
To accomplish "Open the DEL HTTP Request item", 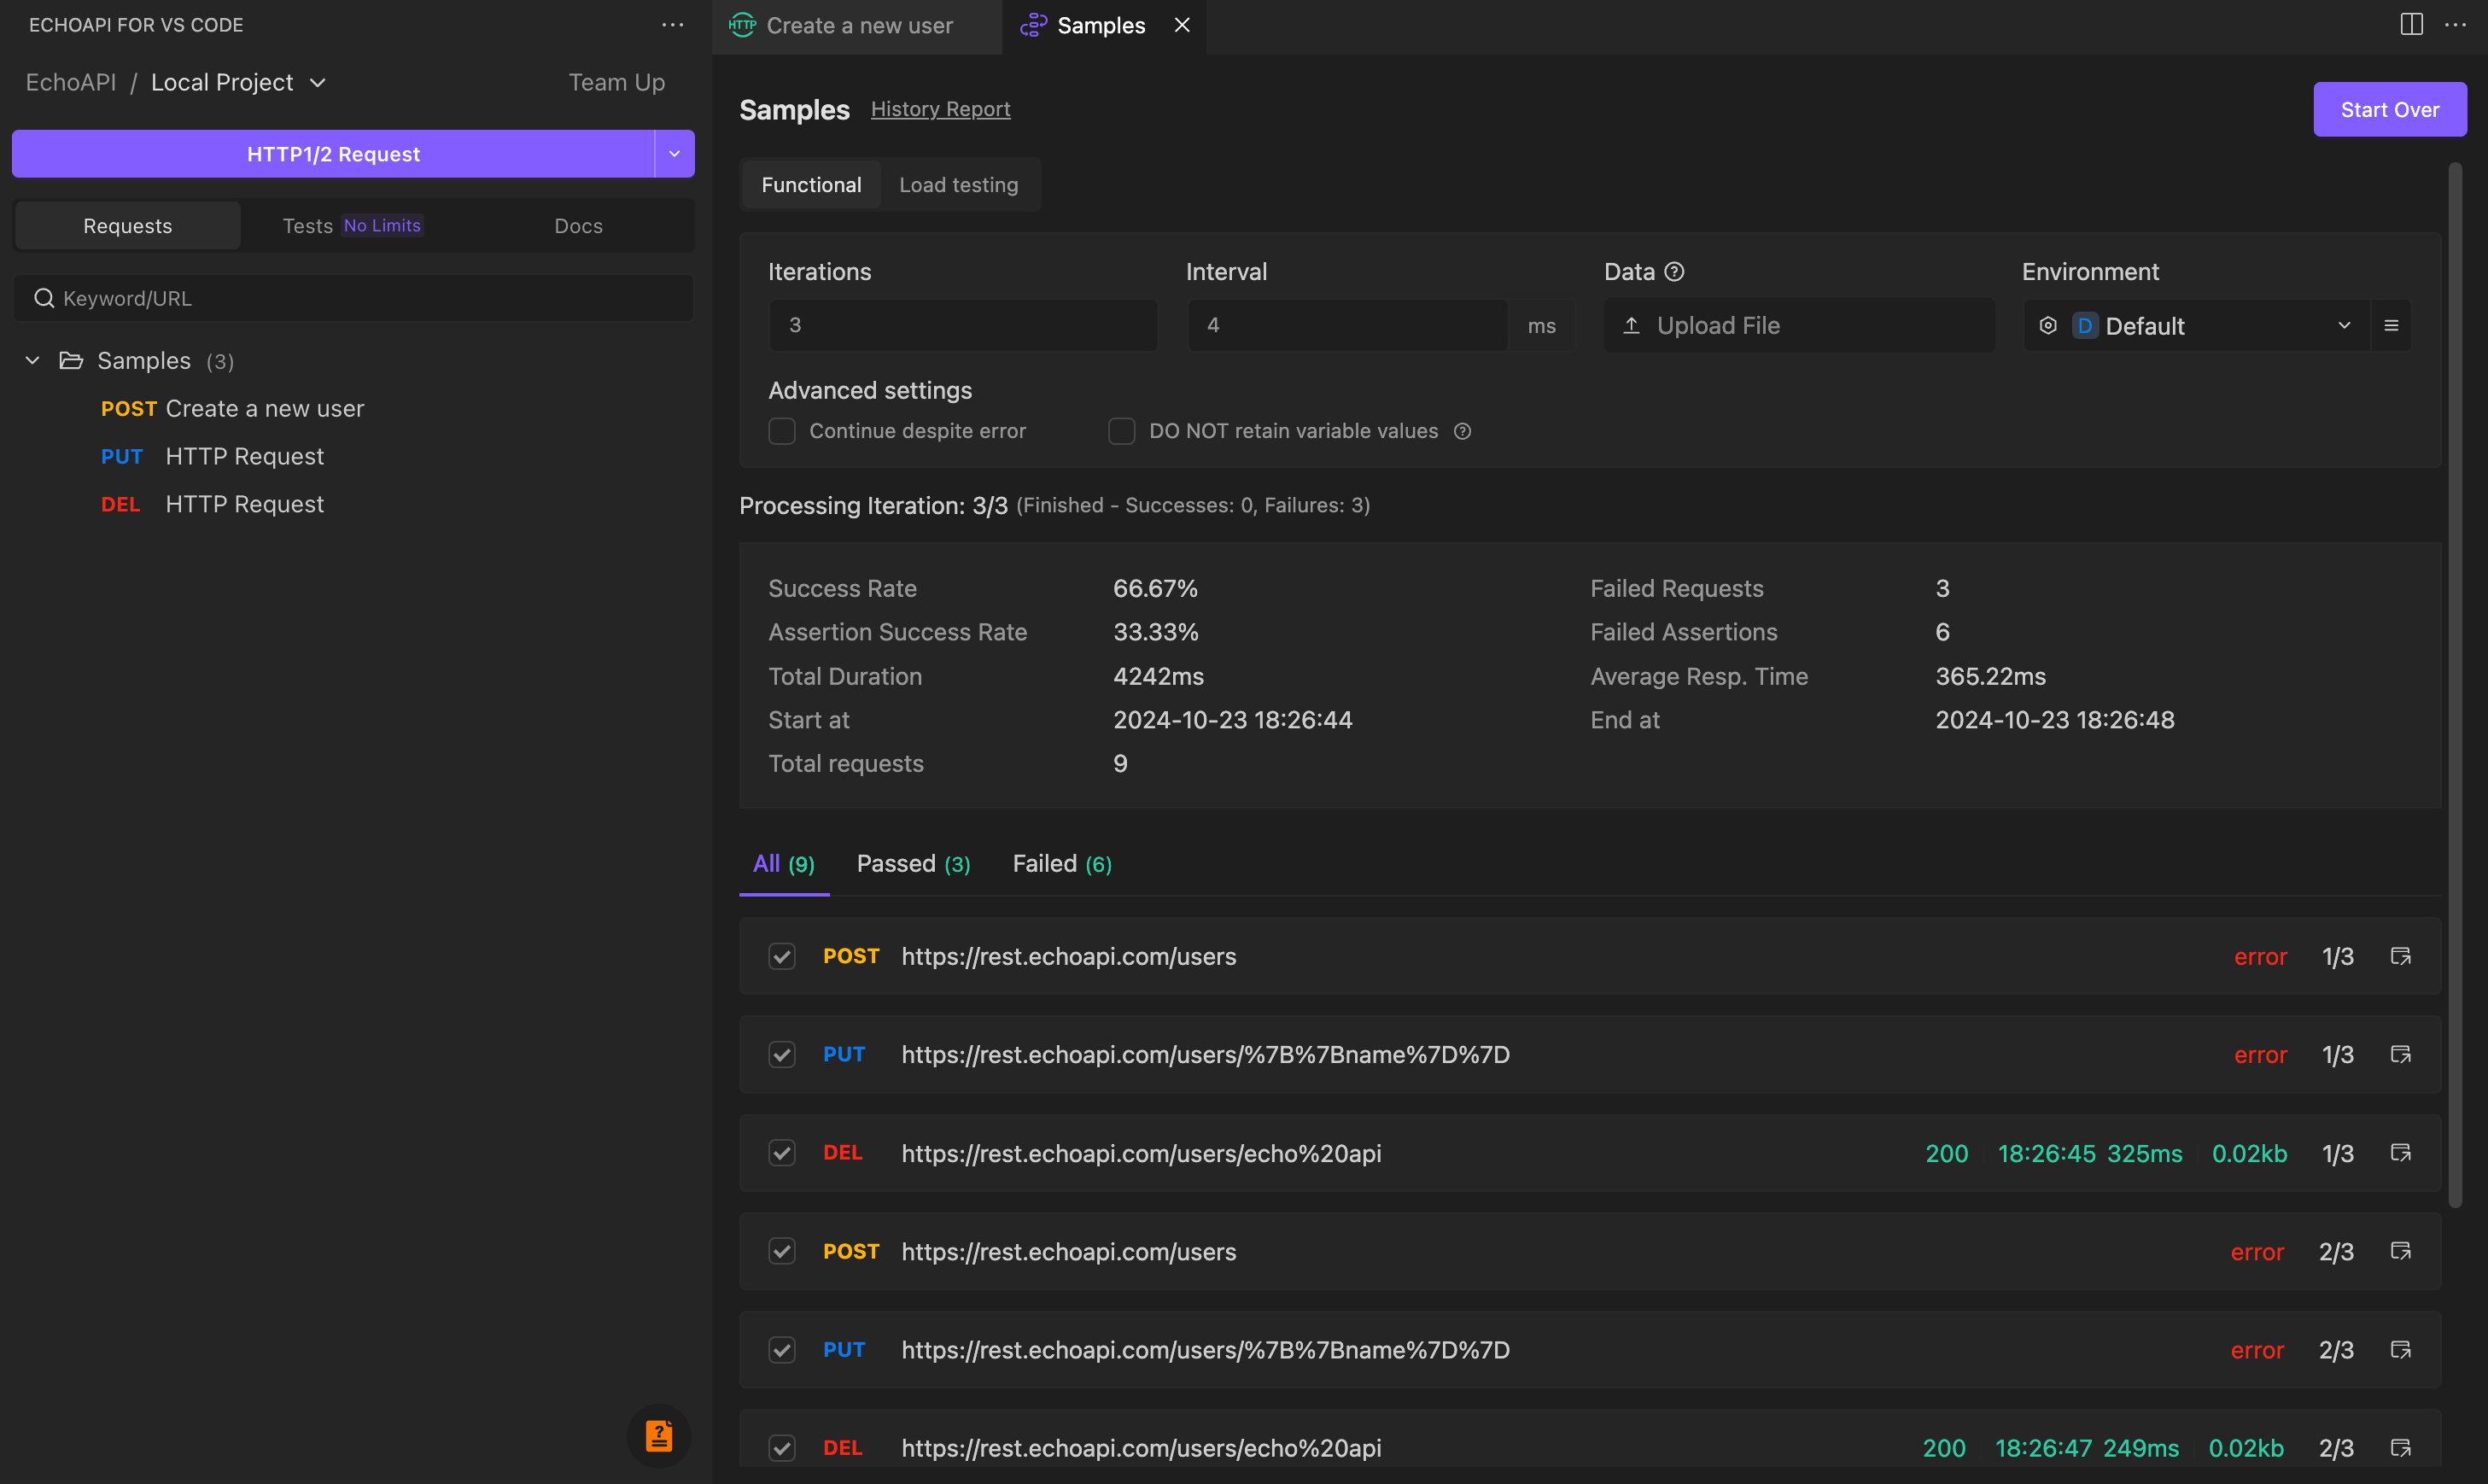I will coord(212,504).
